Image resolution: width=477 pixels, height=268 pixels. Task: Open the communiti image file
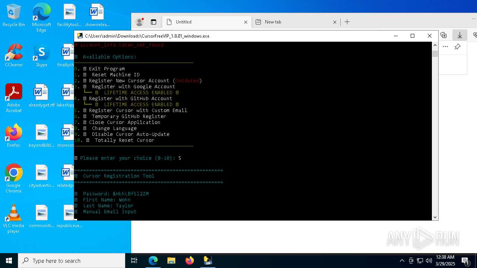coord(41,217)
